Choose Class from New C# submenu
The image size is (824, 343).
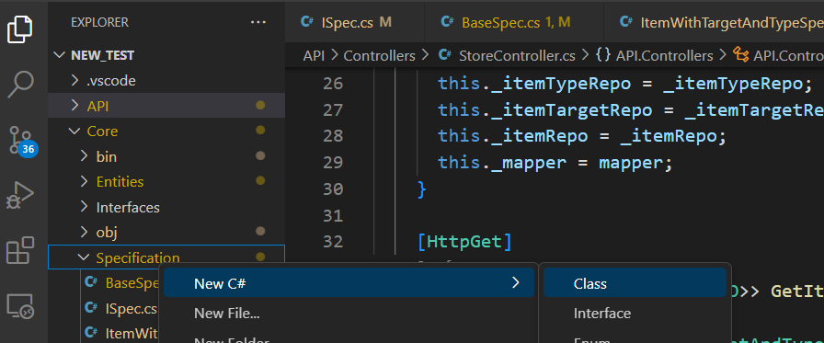coord(635,283)
